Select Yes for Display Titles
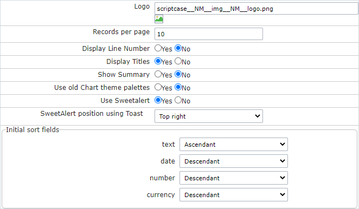The height and width of the screenshot is (209, 359). coord(158,61)
